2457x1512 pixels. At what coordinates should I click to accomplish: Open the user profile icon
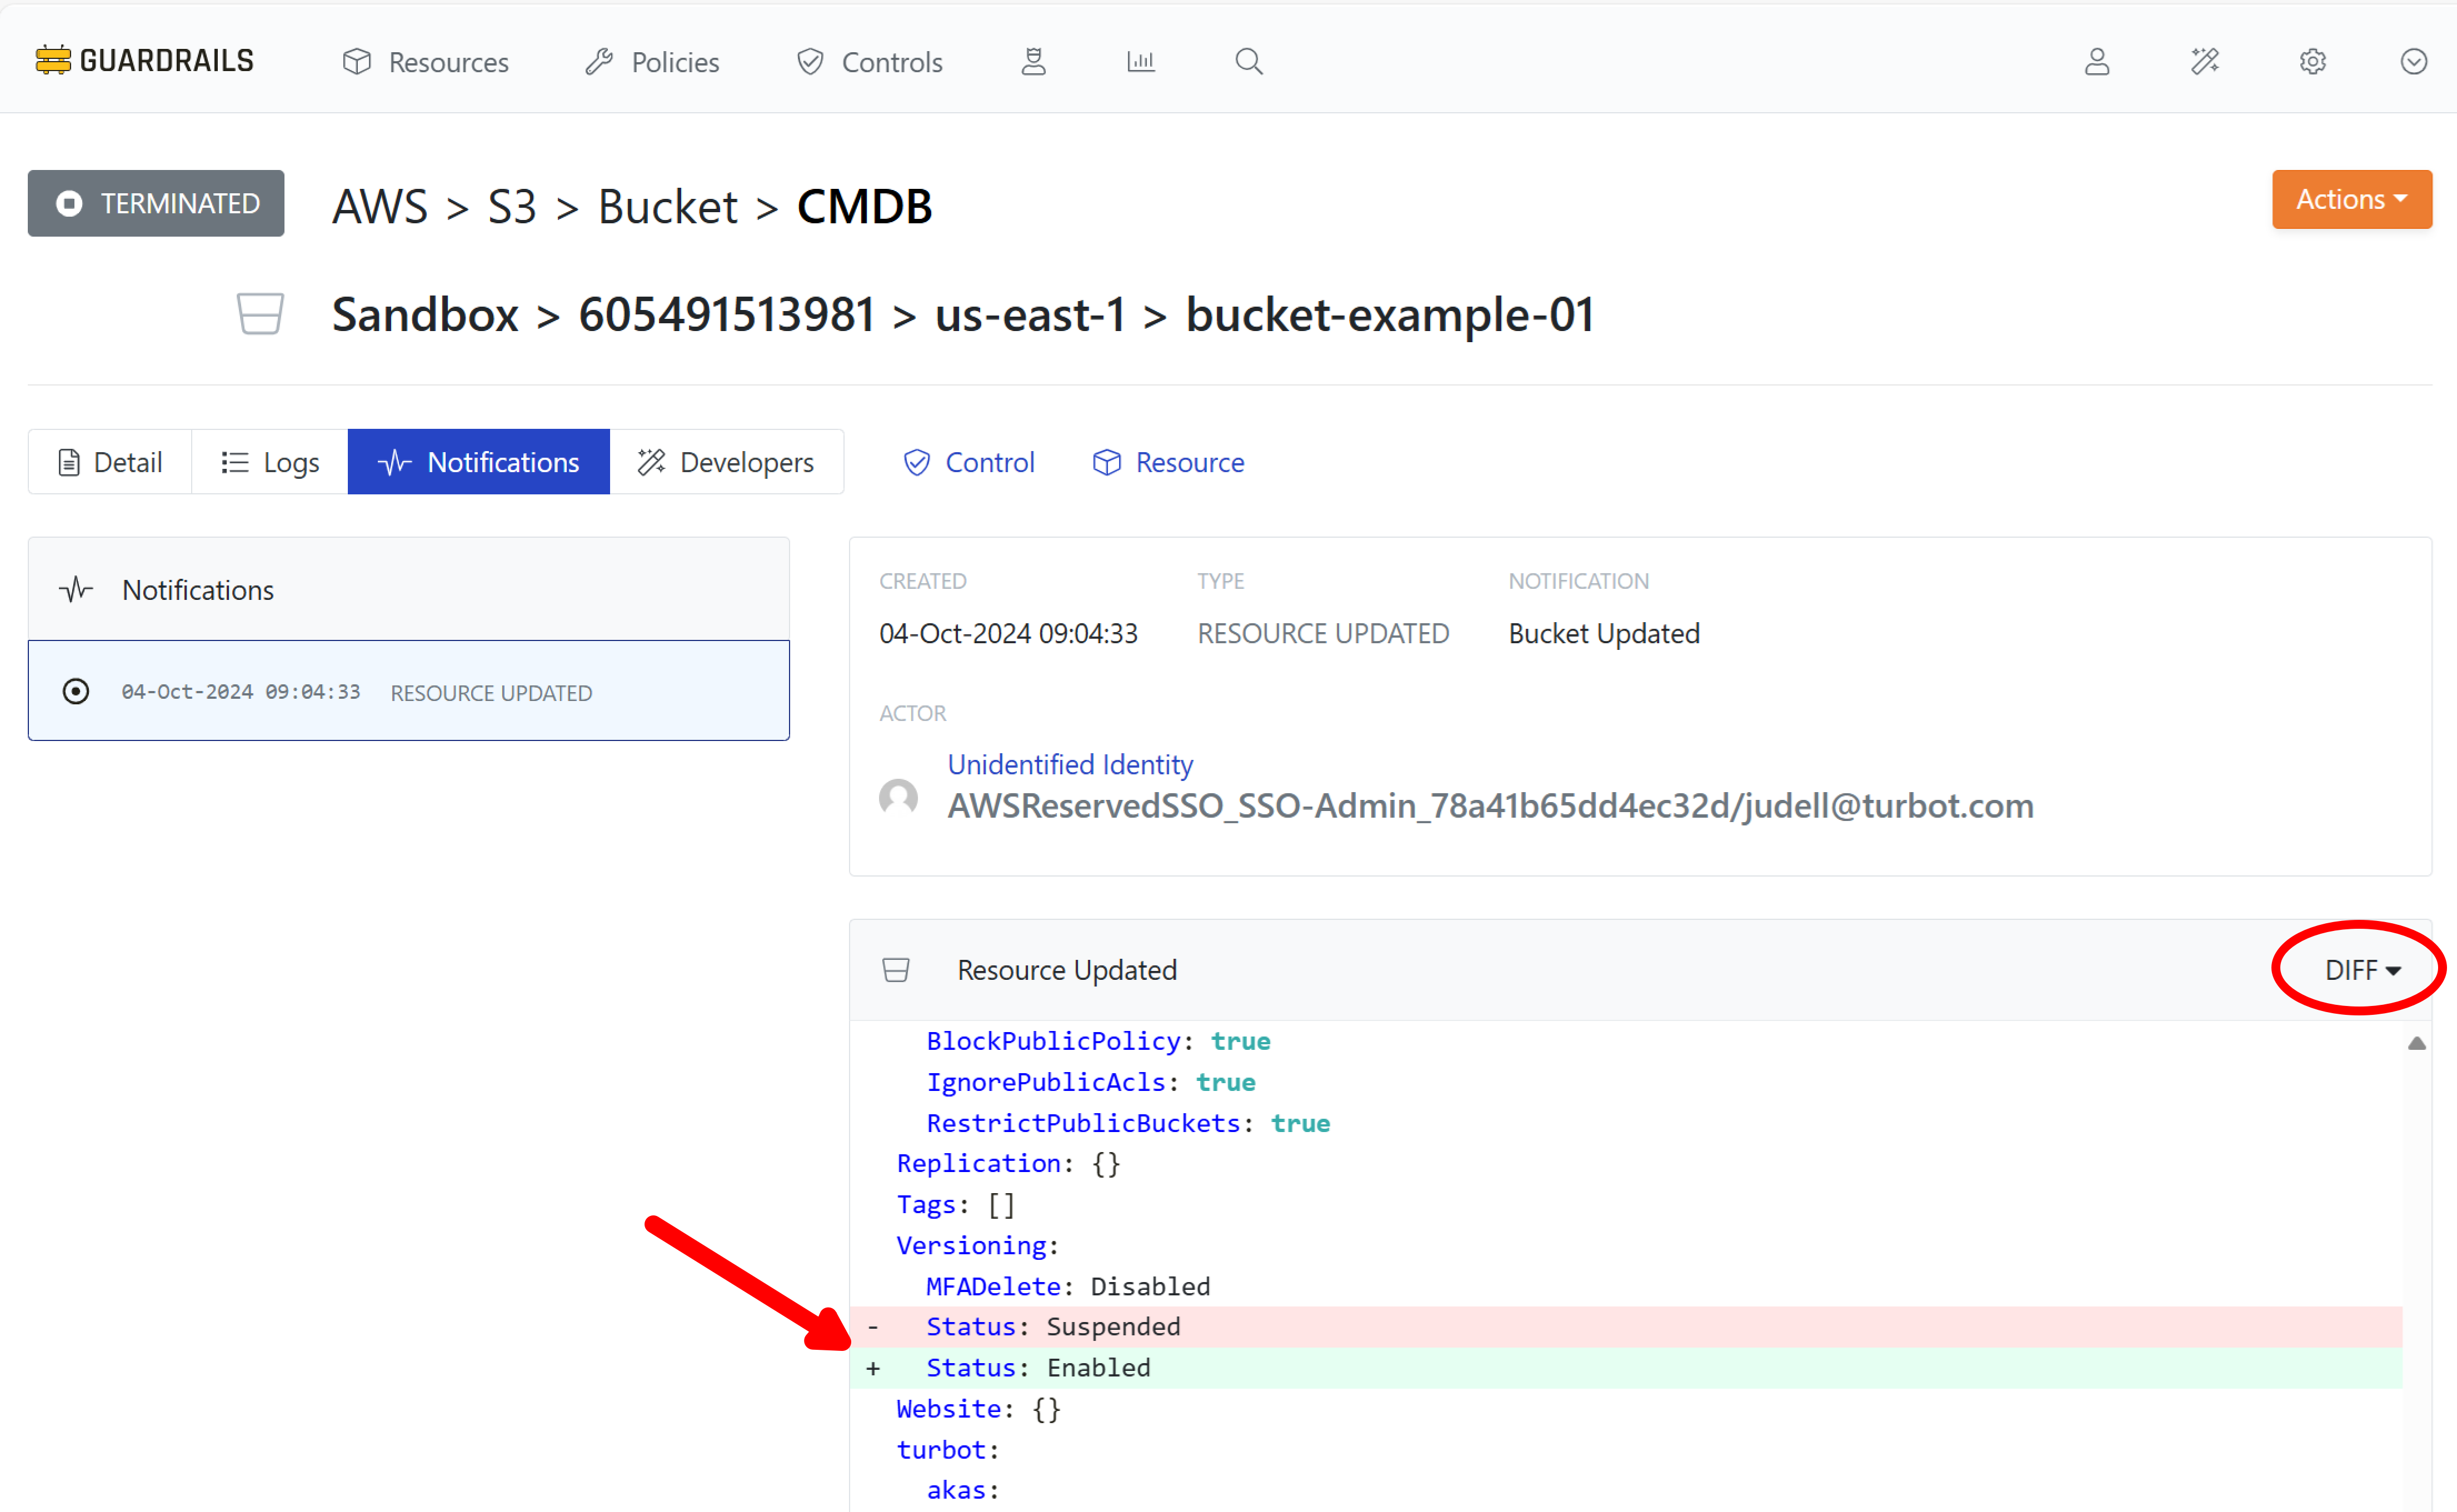(x=2097, y=61)
